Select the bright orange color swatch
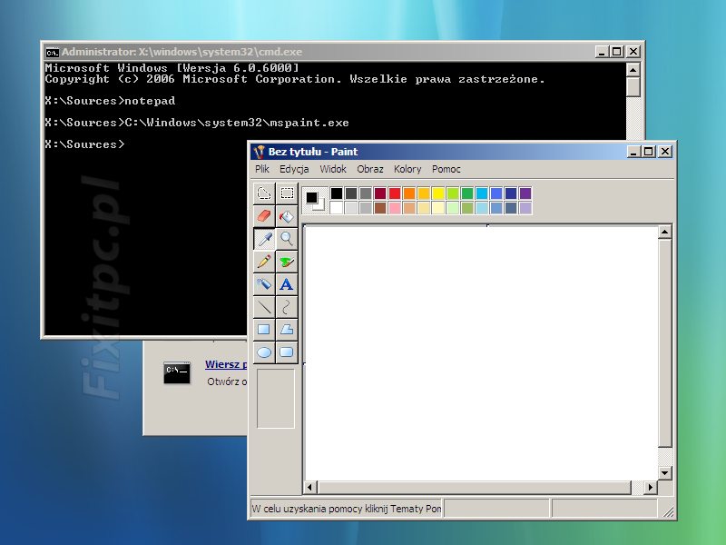Viewport: 726px width, 545px height. tap(409, 193)
